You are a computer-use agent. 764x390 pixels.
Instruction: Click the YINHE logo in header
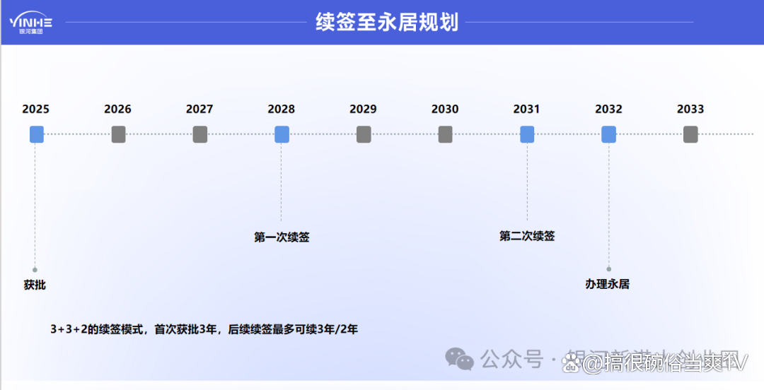coord(30,23)
